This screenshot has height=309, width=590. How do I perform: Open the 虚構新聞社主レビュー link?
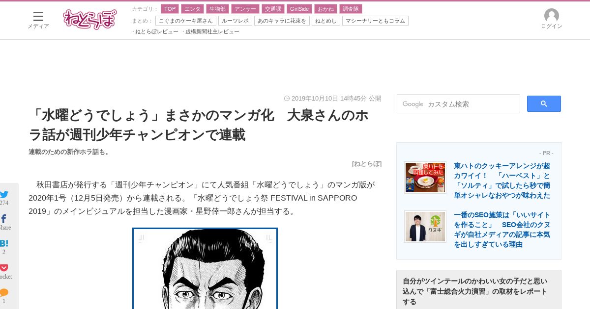[x=212, y=31]
